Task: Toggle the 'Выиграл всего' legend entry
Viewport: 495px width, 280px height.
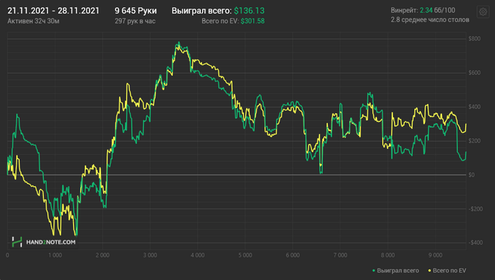Action: (x=395, y=271)
